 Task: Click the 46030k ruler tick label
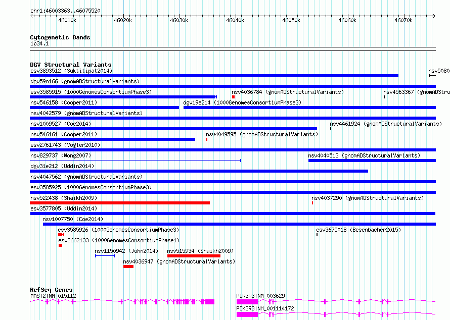tap(179, 20)
